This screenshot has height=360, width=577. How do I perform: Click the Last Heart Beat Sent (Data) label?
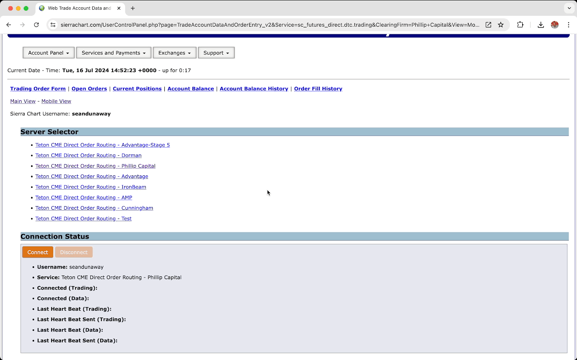coord(77,341)
